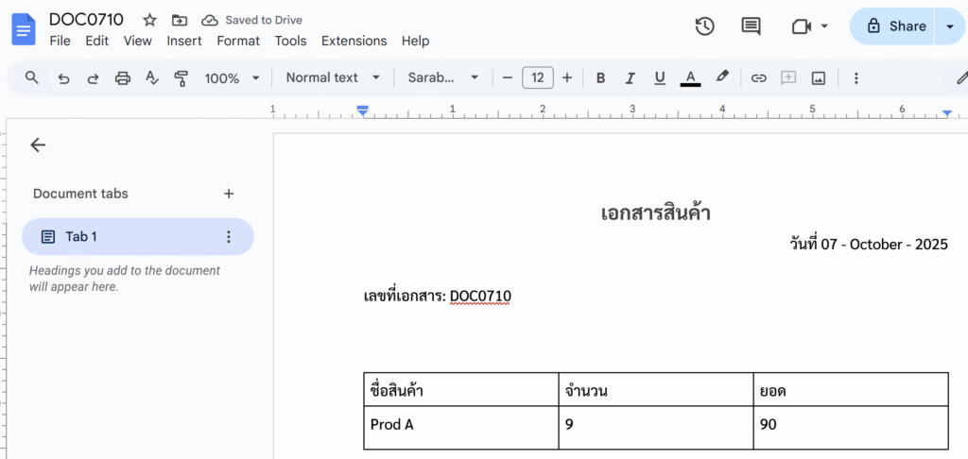This screenshot has width=968, height=459.
Task: Open the Insert menu
Action: [x=184, y=41]
